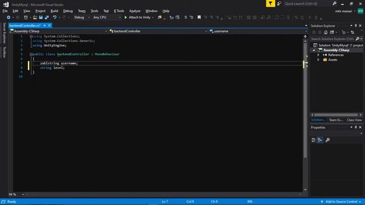365x205 pixels.
Task: Close the backendController.cs tab
Action: tap(50, 26)
